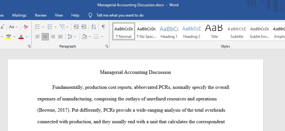Click the Shading paint bucket icon

point(84,37)
